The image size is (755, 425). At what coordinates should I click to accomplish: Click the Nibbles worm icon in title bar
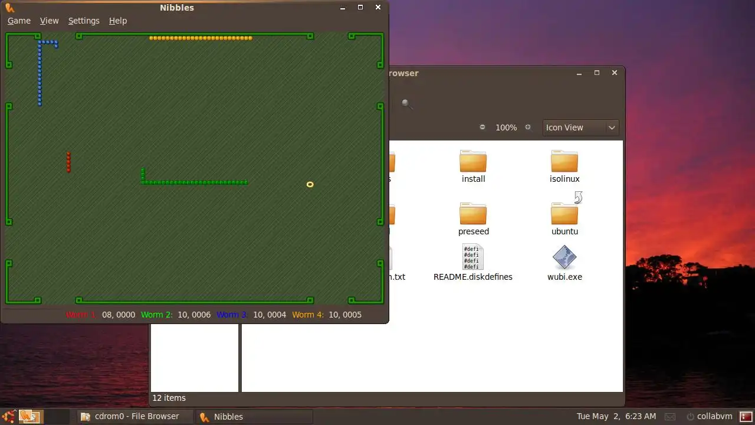[x=9, y=8]
